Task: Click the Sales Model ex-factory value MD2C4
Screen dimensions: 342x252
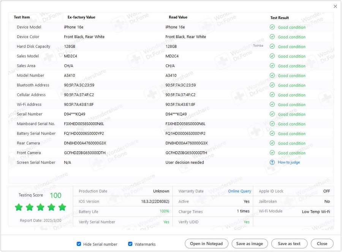Action: click(70, 56)
